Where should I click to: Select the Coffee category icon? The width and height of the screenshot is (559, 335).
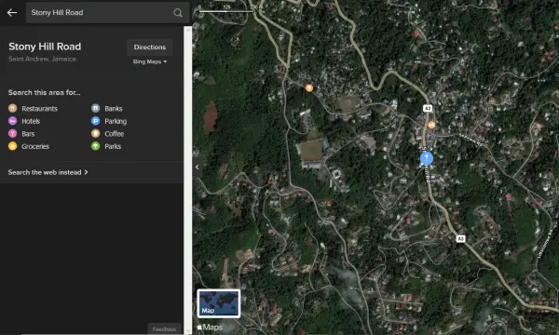coord(96,133)
